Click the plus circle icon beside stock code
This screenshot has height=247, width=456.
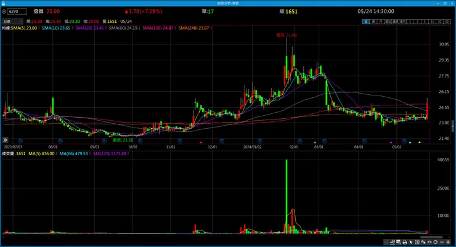coord(4,12)
